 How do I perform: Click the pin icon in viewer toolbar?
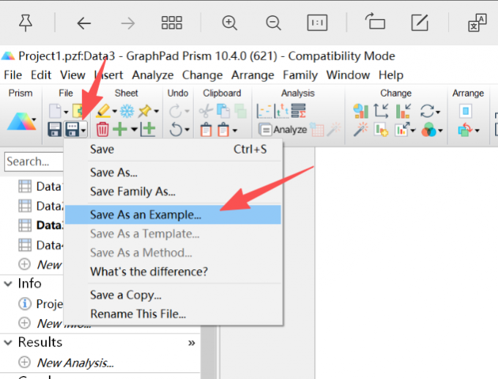click(26, 23)
